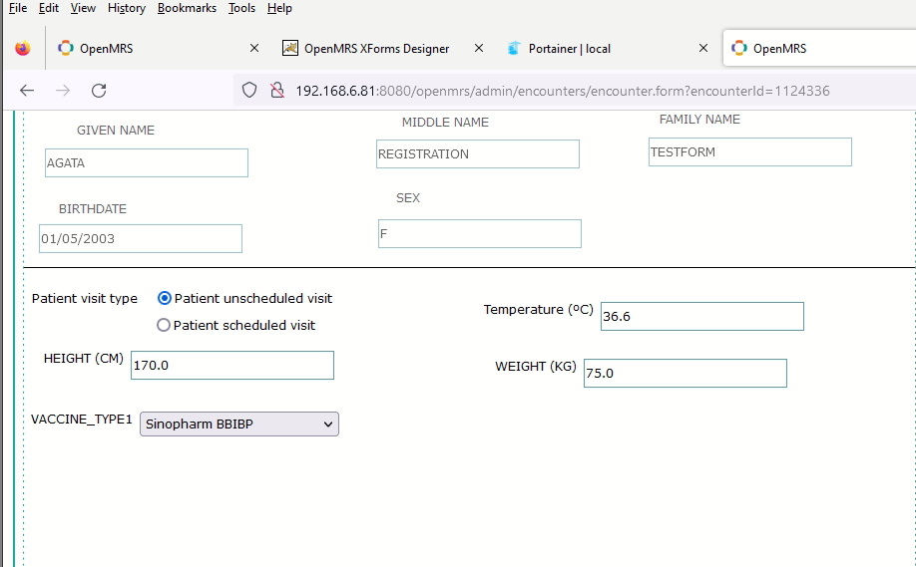Select the active OpenMRS tab

pyautogui.click(x=819, y=48)
